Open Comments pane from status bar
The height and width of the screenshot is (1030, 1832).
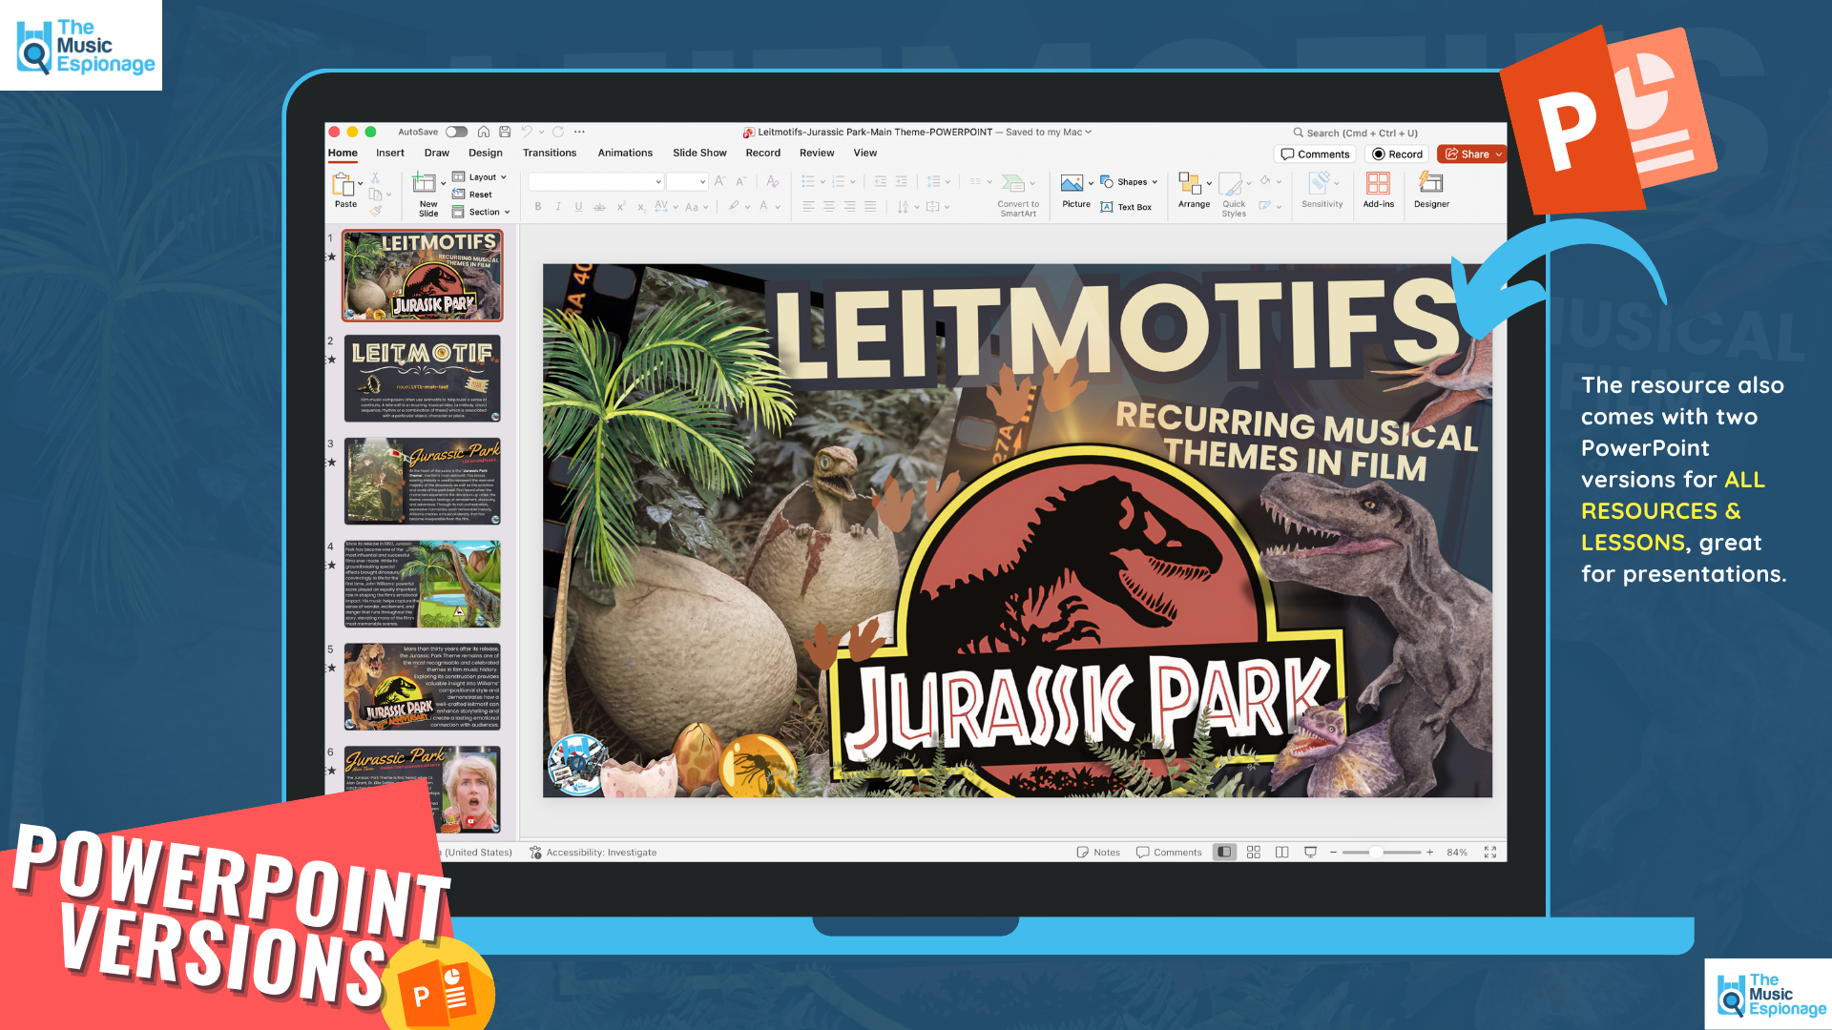[1169, 853]
